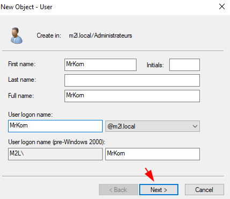Screen dimensions: 230x199
Task: Proceed with the Next > button
Action: tap(159, 190)
